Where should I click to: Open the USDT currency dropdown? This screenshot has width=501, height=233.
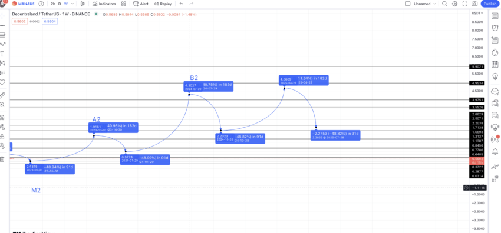pyautogui.click(x=477, y=13)
